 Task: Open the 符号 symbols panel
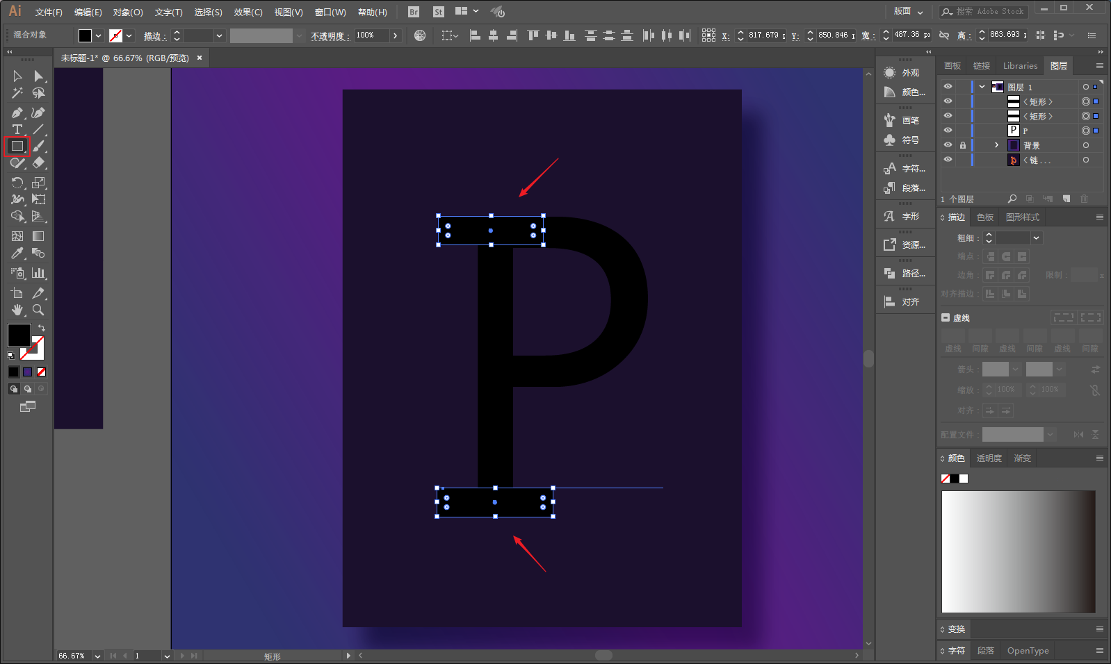[x=902, y=140]
